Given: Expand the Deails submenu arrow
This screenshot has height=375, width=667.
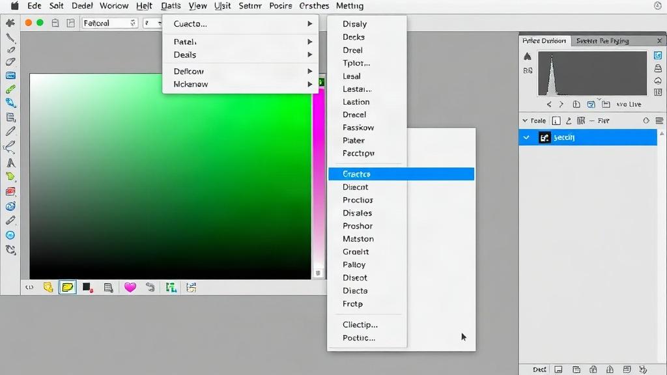Looking at the screenshot, I should (x=310, y=55).
